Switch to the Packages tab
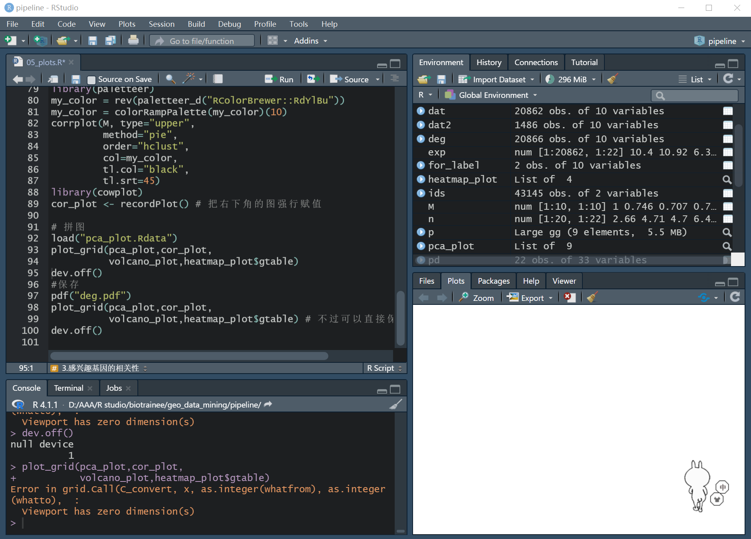 click(493, 280)
